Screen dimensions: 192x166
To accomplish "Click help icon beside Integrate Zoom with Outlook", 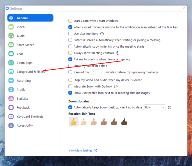I will tap(116, 86).
